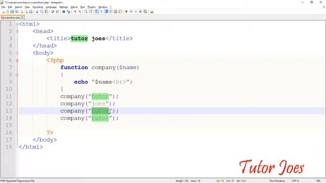326x183 pixels.
Task: Open the Language menu
Action: [x=51, y=7]
